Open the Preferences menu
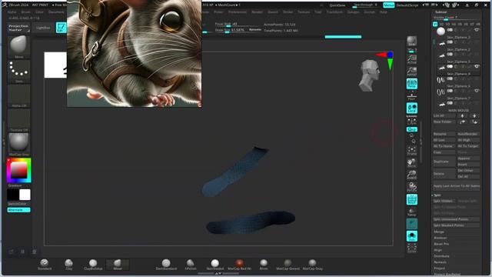This screenshot has height=277, width=492. point(238,12)
